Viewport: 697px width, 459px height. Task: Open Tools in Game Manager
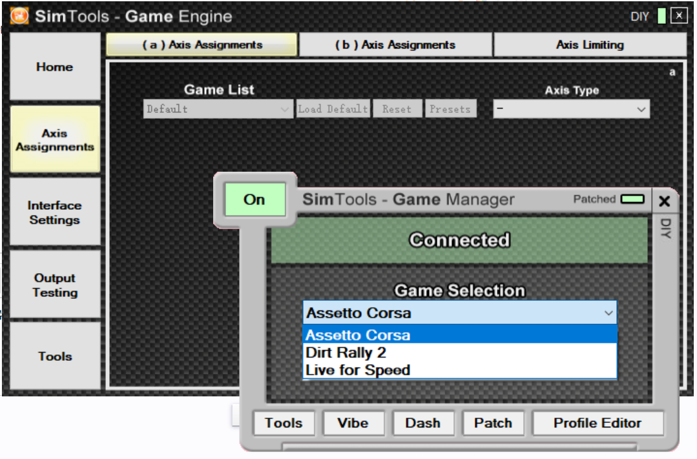(284, 423)
